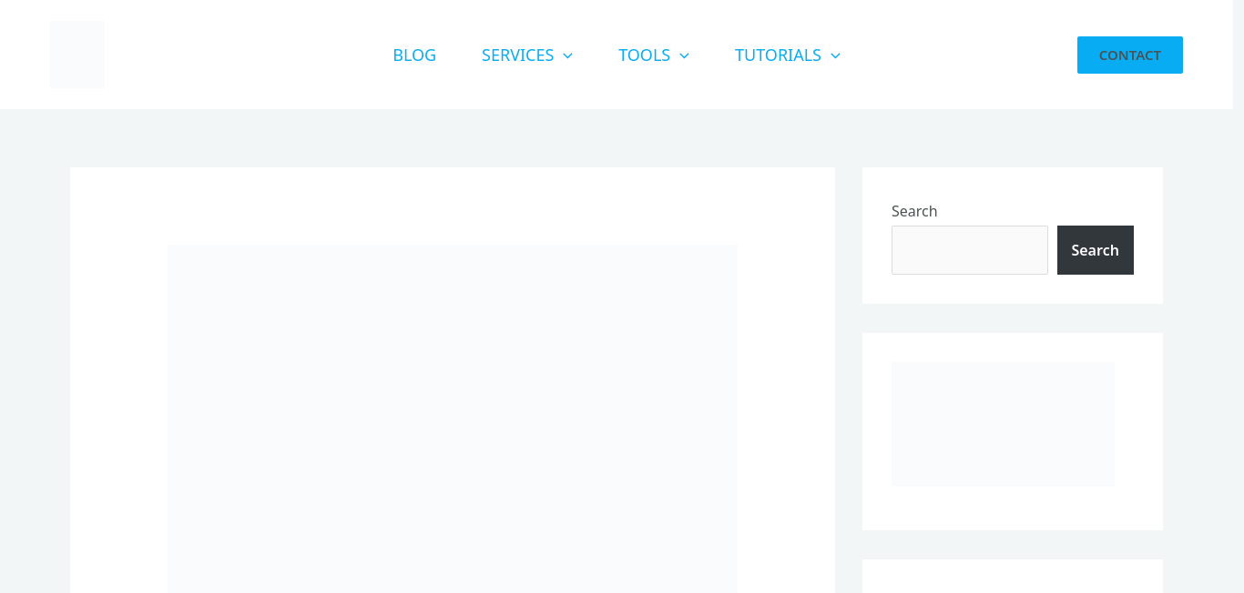Click the "Search" label above the field
Image resolution: width=1244 pixels, height=593 pixels.
[x=914, y=211]
